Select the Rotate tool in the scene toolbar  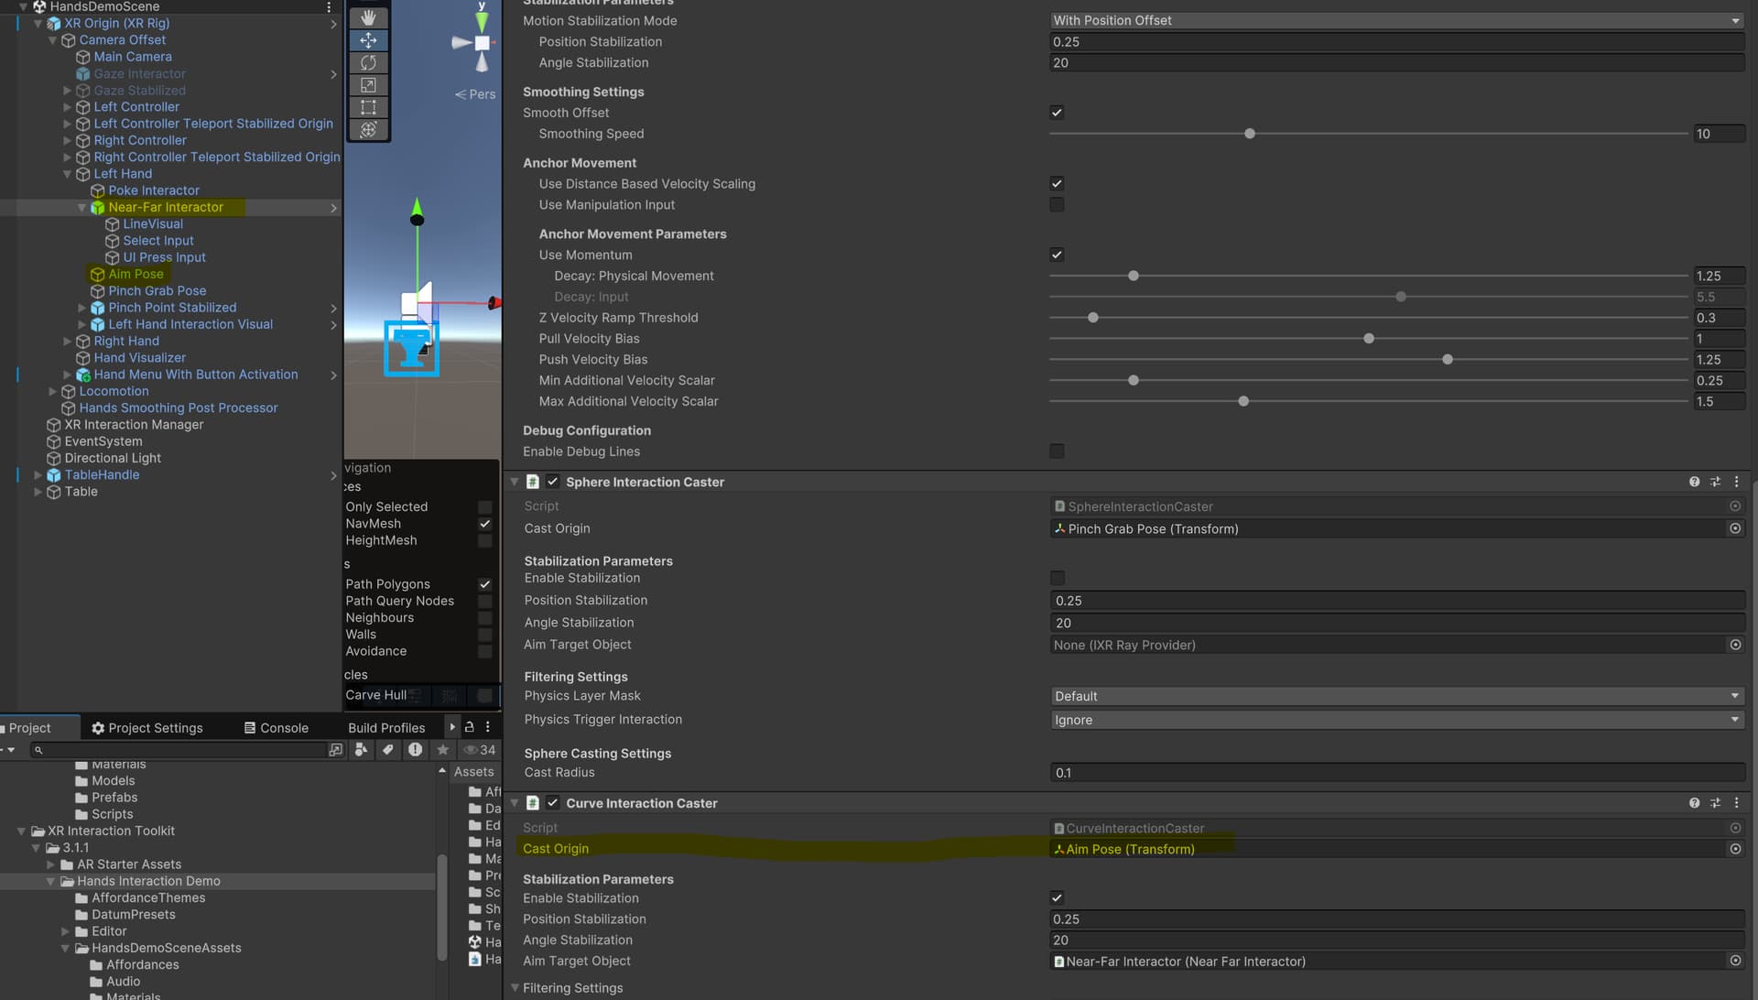click(x=369, y=62)
